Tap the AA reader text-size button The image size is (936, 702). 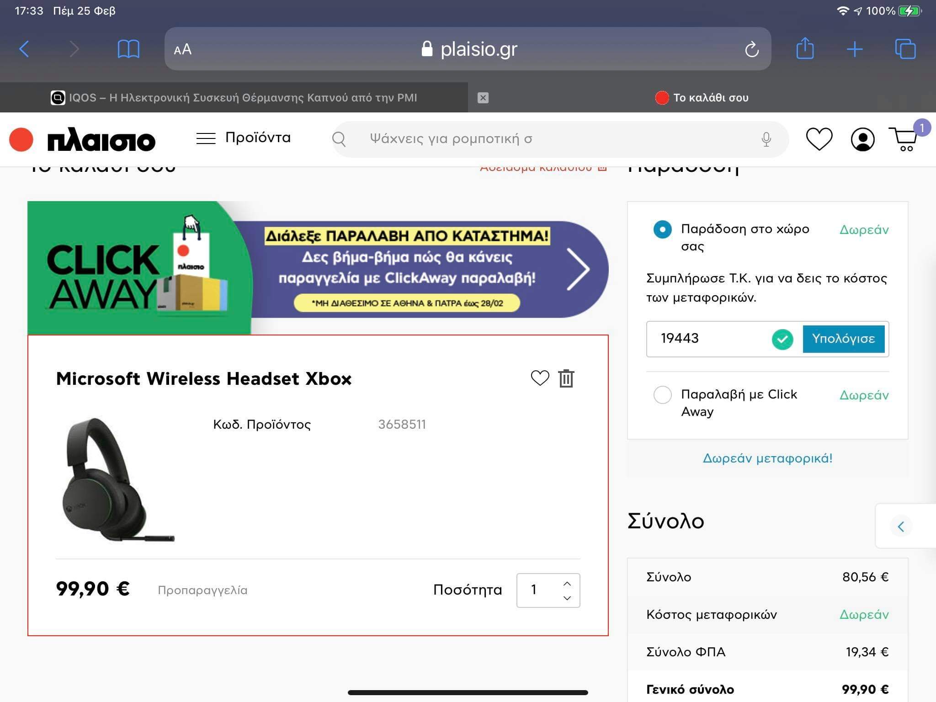tap(182, 49)
